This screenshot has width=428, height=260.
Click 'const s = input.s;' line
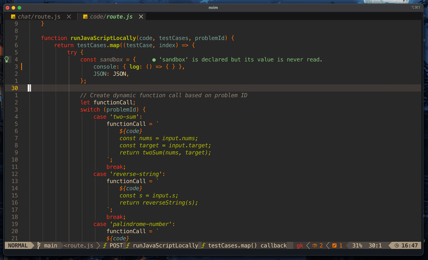[x=149, y=195]
